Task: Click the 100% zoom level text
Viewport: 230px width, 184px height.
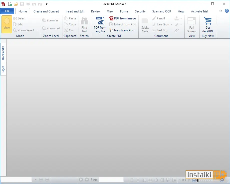Action: (x=183, y=180)
